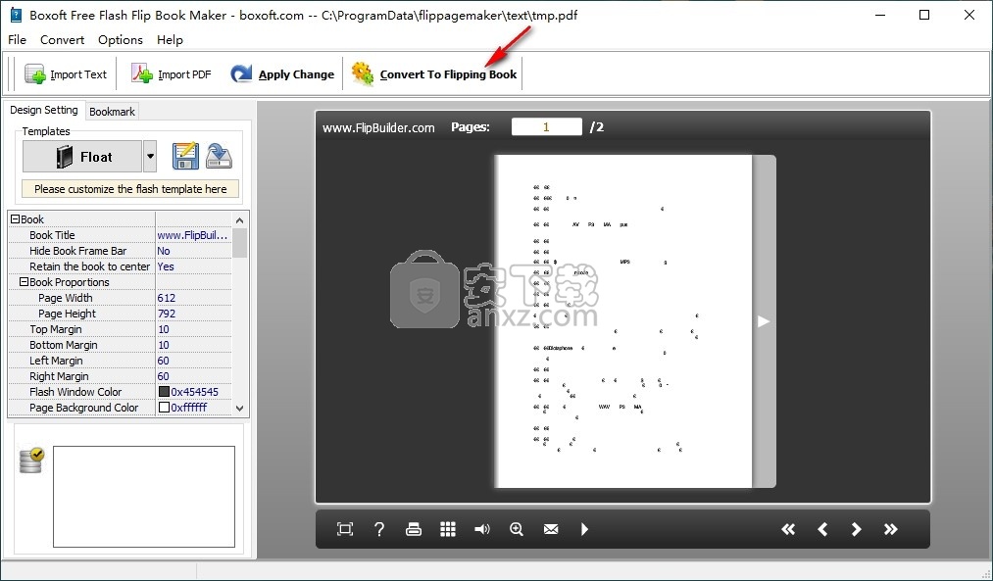Edit the Book Title value

click(x=193, y=235)
